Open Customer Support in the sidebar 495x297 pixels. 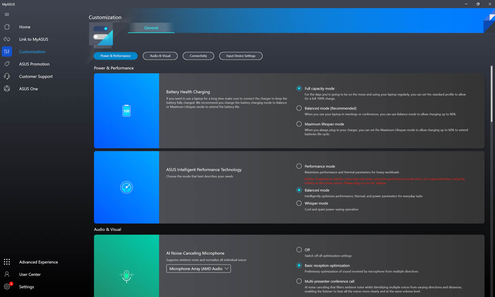click(36, 76)
